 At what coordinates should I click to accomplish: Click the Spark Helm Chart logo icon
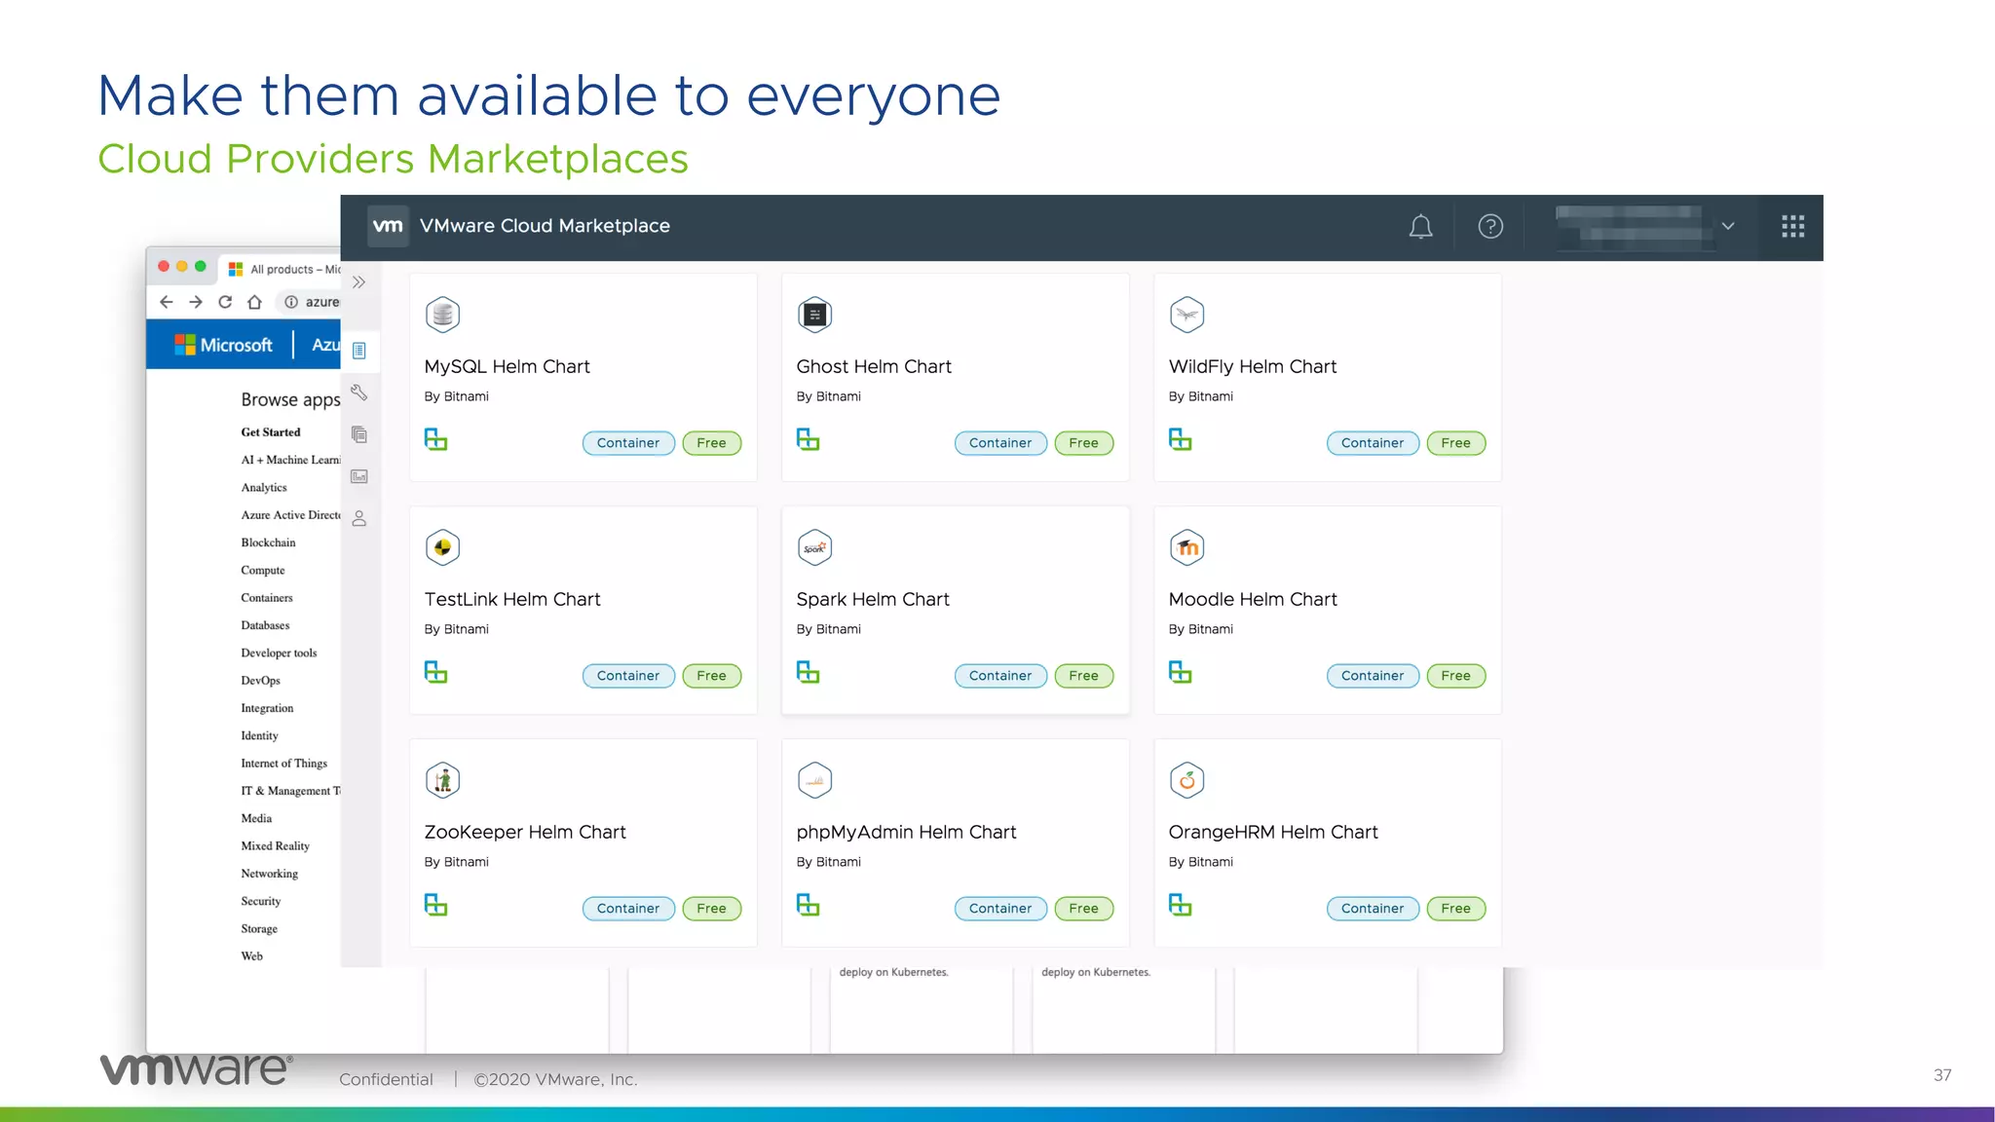(x=814, y=547)
